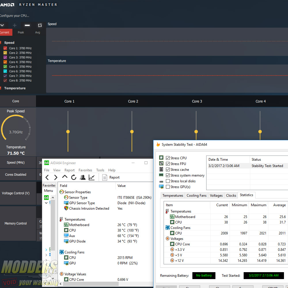The height and width of the screenshot is (288, 288).
Task: Uncheck the Stress cache checkbox
Action: tap(168, 169)
